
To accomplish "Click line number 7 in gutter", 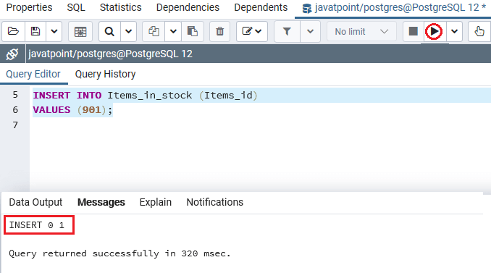I will (15, 125).
